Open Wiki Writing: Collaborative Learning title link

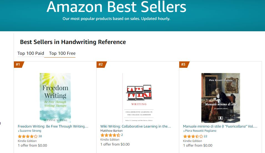point(136,126)
